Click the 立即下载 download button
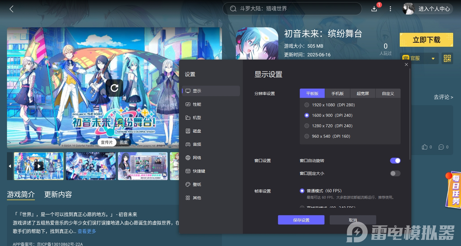461x246 pixels. [426, 40]
